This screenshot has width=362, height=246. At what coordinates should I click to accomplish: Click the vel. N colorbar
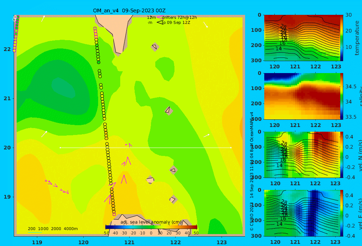[342, 154]
